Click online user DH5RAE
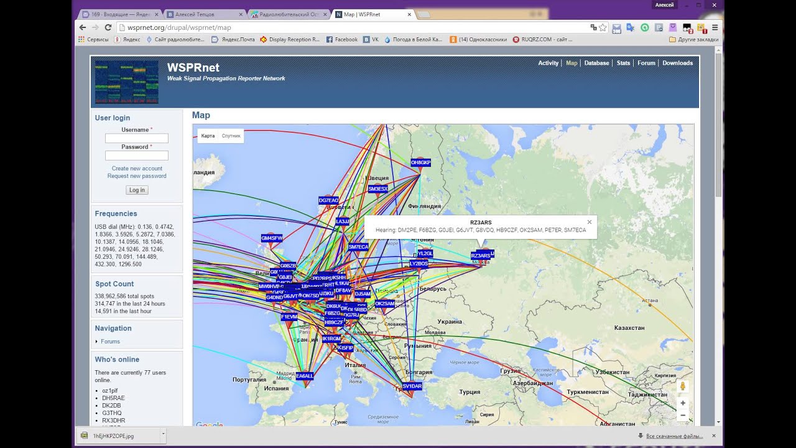 (x=113, y=398)
